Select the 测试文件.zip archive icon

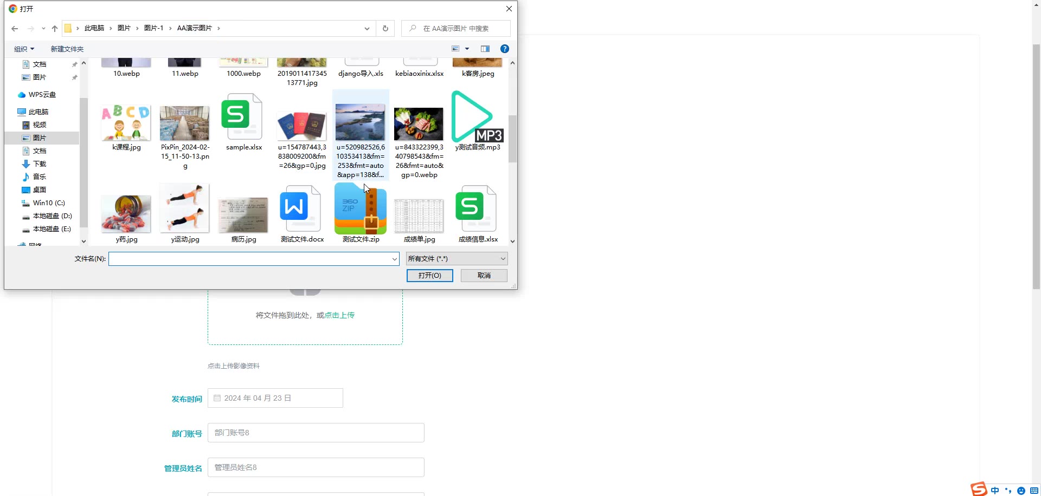(x=361, y=209)
